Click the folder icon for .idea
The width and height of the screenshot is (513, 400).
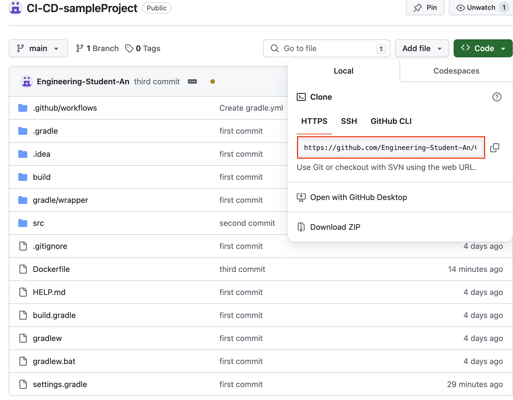(x=23, y=154)
